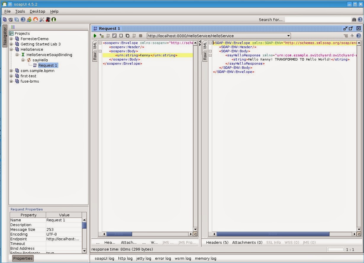Click the zoom corner icon under request editor
The height and width of the screenshot is (263, 364).
[195, 234]
